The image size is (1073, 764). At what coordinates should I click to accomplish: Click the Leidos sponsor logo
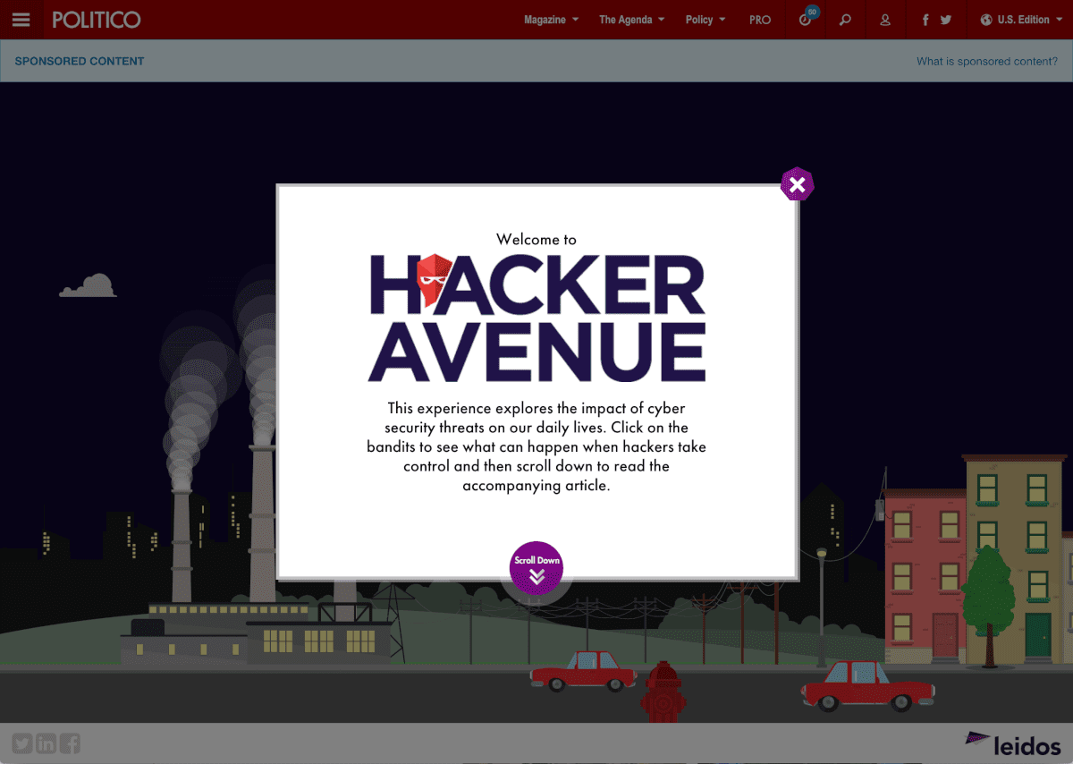(x=1013, y=743)
